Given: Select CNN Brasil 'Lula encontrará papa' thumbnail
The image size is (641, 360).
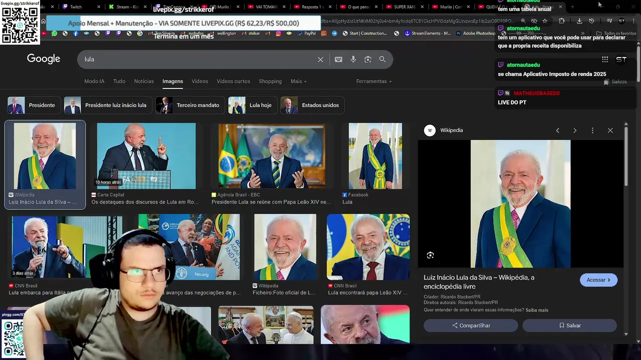Looking at the screenshot, I should click(368, 247).
